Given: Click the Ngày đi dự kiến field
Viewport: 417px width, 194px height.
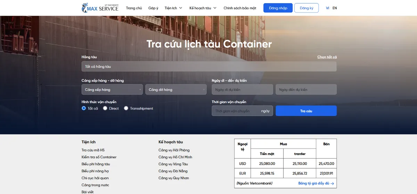Looking at the screenshot, I should pos(243,90).
